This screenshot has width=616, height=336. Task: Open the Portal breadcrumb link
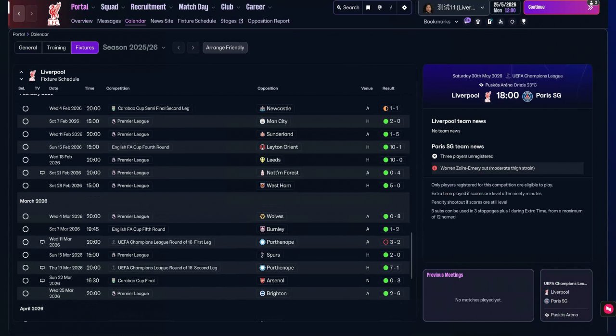pyautogui.click(x=19, y=35)
